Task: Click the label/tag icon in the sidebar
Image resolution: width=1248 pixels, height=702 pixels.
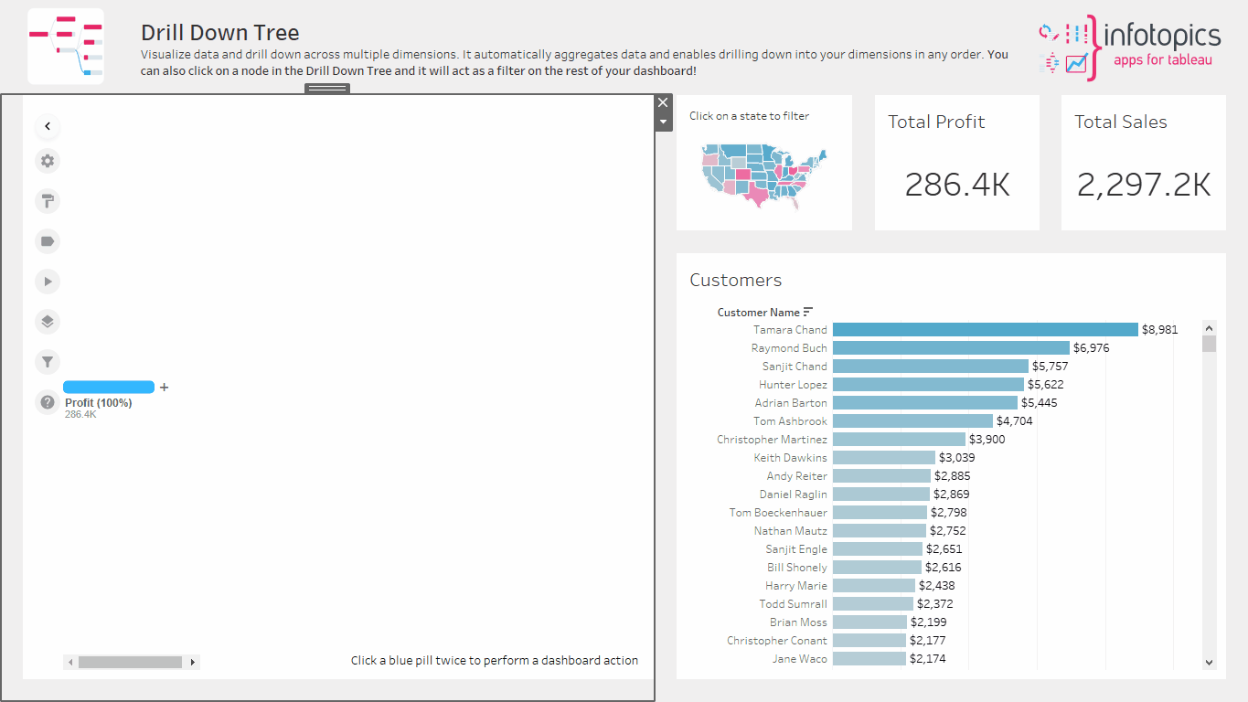Action: click(x=48, y=241)
